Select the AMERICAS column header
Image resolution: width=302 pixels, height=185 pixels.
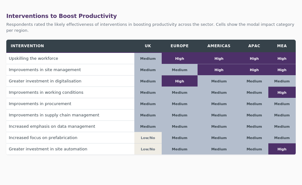[219, 46]
